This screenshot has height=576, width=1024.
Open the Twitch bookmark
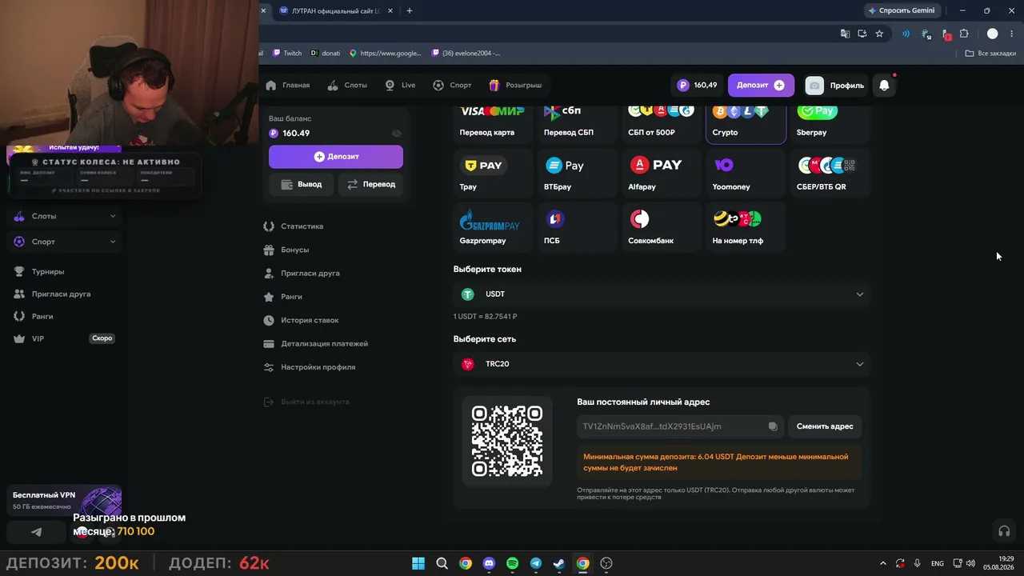click(x=287, y=54)
